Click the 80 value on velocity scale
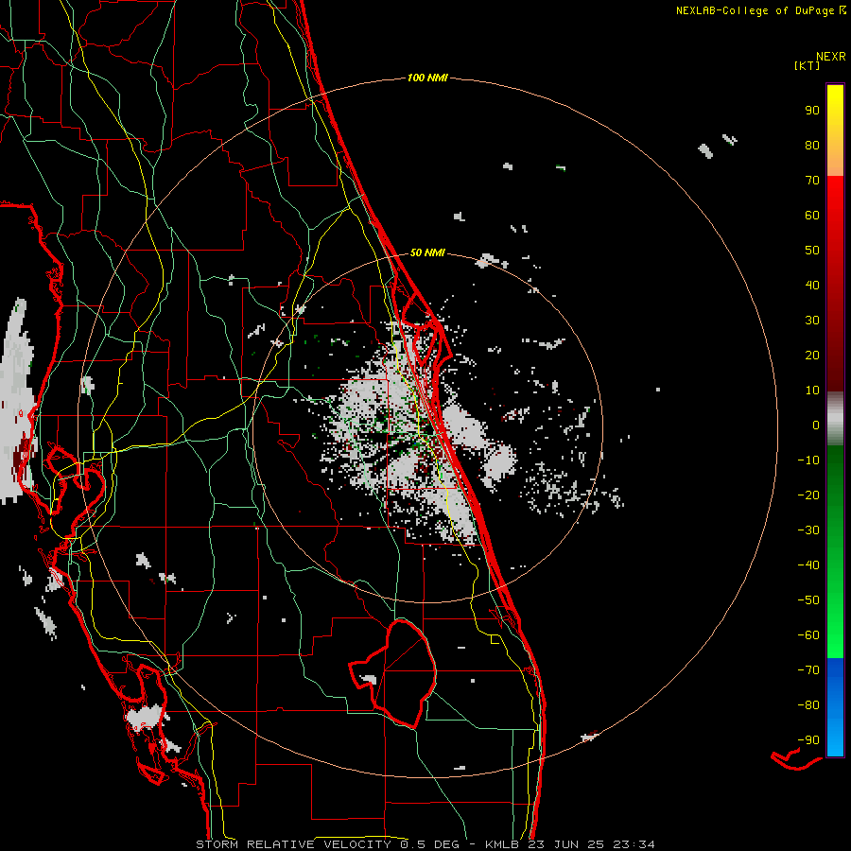The image size is (851, 851). (812, 146)
